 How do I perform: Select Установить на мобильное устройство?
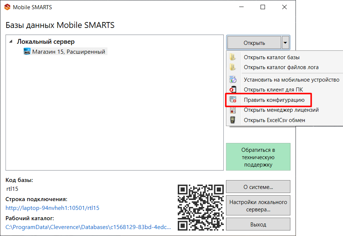[x=284, y=79]
